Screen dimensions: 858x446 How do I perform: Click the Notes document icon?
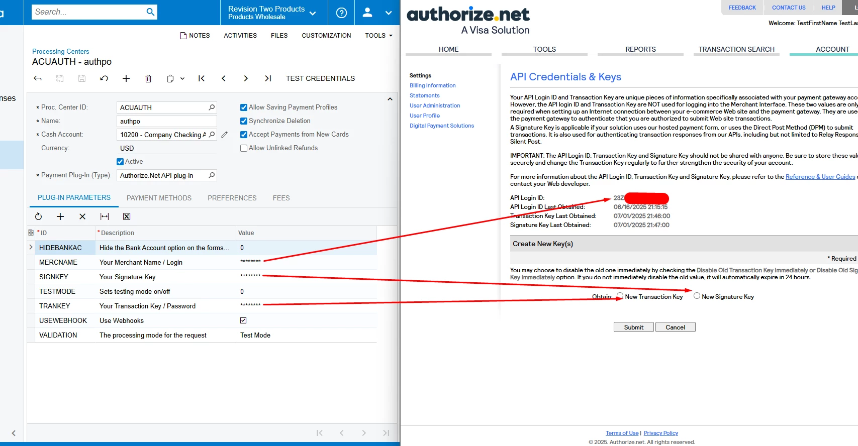[x=183, y=36]
